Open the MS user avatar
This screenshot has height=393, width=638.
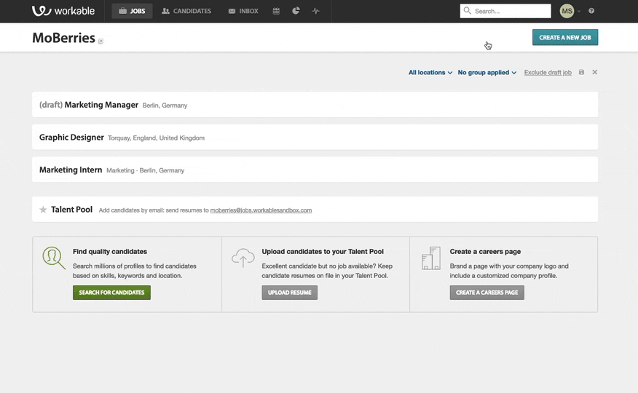click(x=567, y=11)
